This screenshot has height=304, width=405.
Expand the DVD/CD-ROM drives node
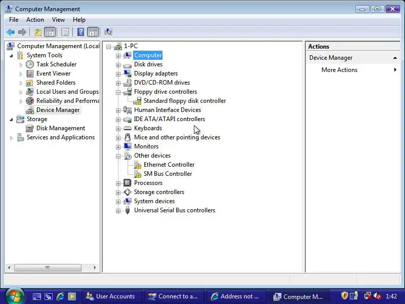point(118,83)
